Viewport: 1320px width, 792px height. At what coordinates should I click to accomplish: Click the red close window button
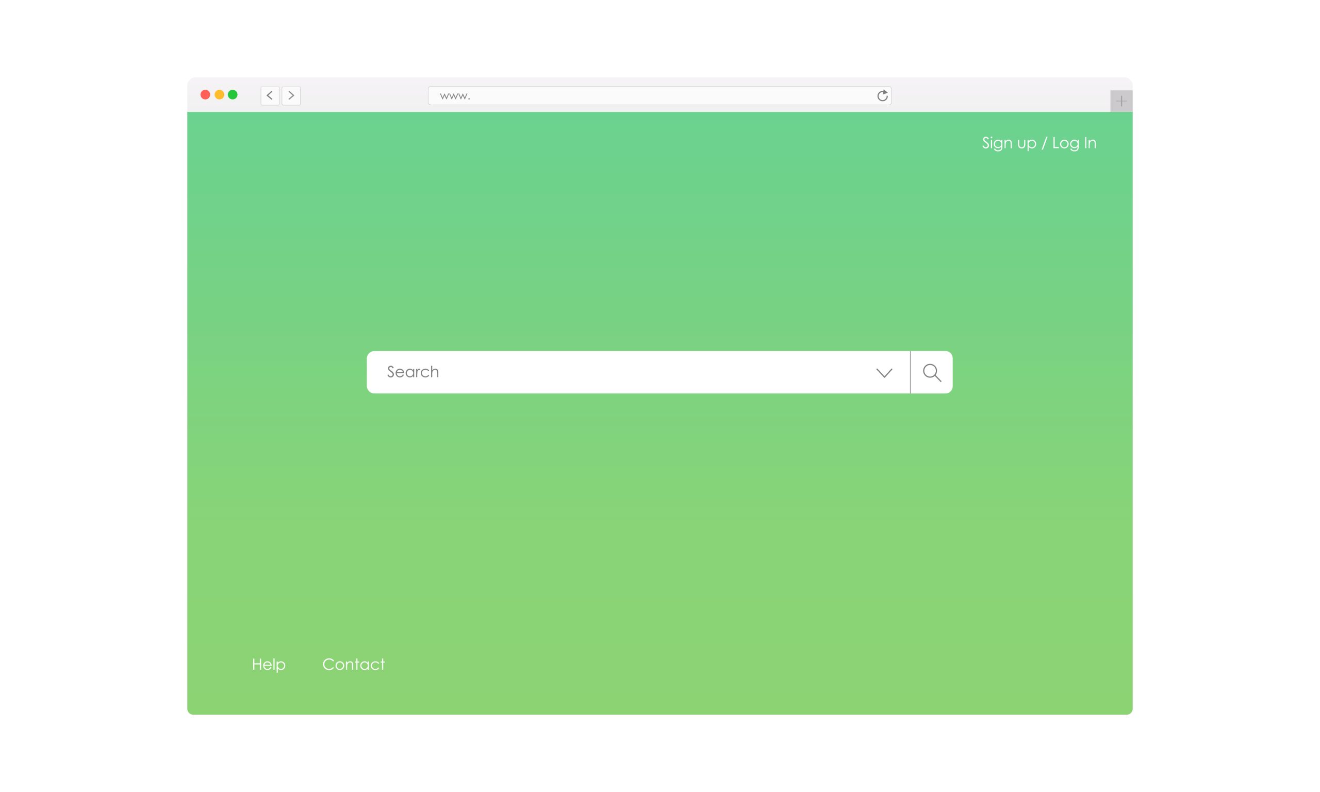point(206,94)
